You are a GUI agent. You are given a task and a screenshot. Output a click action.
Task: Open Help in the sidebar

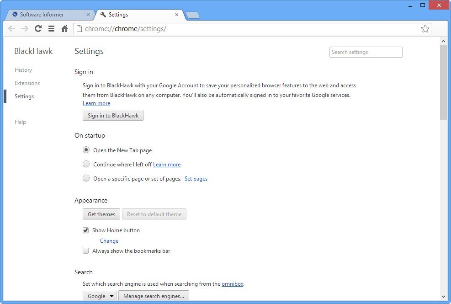point(20,122)
